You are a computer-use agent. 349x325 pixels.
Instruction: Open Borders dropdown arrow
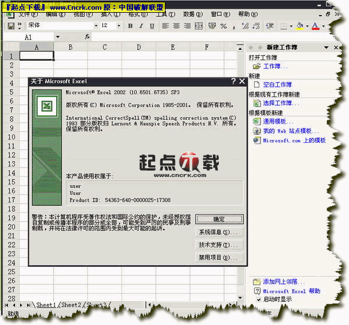291,26
